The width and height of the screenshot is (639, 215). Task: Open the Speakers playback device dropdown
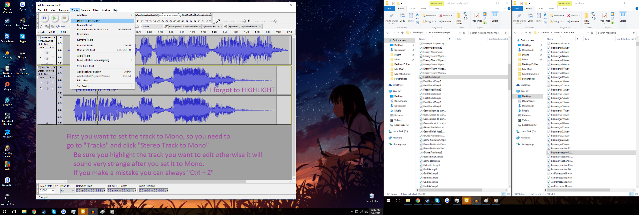coord(245,26)
